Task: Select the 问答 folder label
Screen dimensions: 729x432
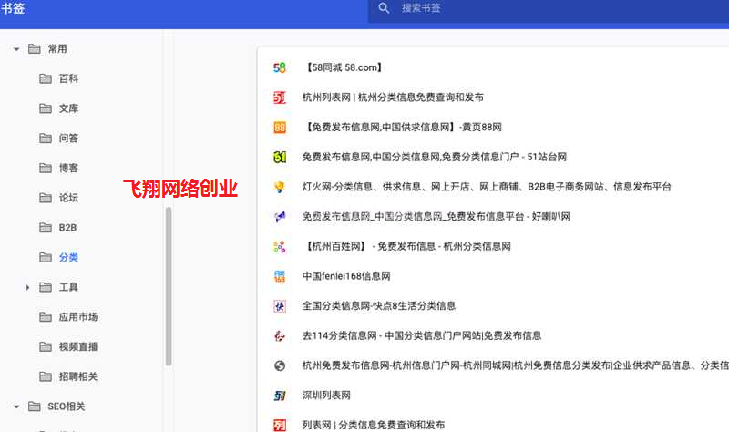Action: tap(68, 139)
